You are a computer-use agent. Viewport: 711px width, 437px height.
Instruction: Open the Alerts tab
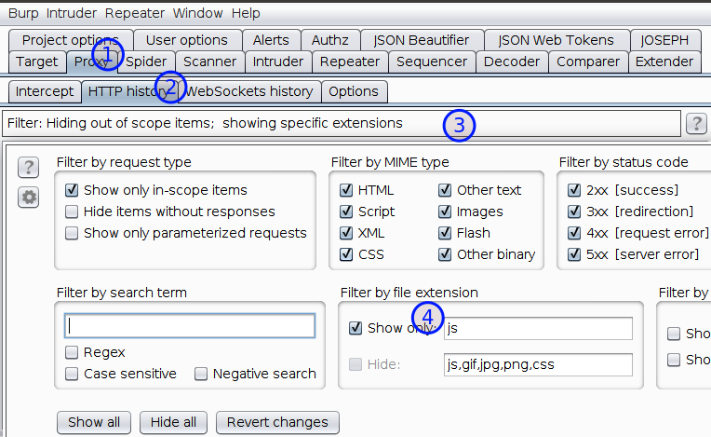click(271, 40)
